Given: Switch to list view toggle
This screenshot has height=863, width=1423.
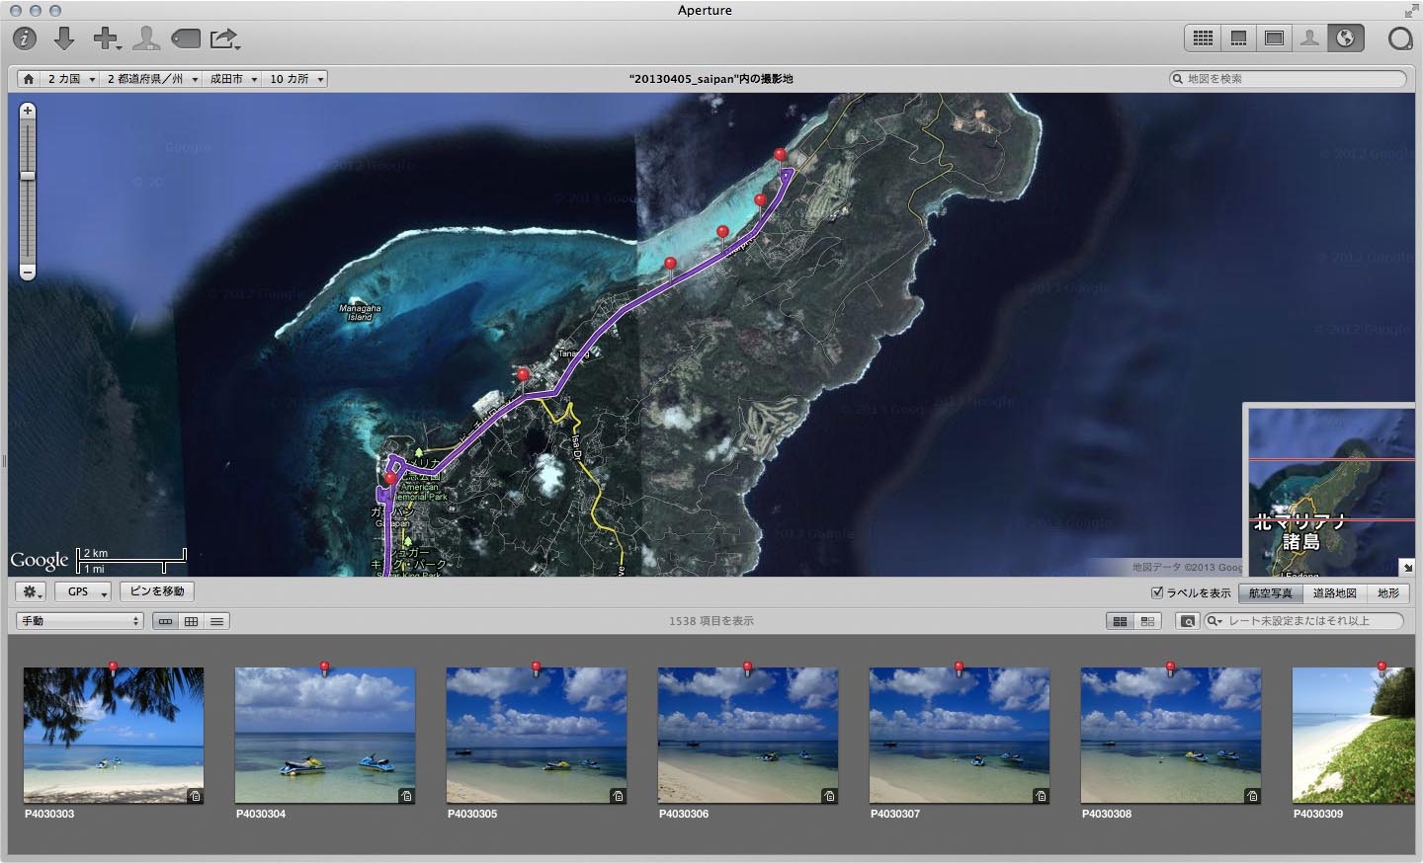Looking at the screenshot, I should pyautogui.click(x=216, y=621).
